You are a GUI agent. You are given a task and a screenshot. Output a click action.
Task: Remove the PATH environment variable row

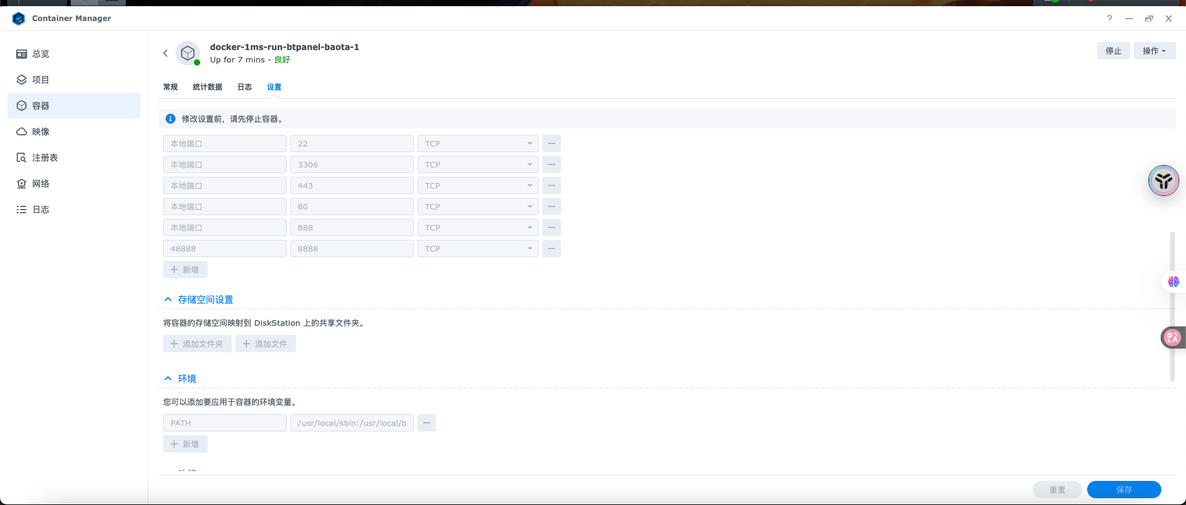[427, 423]
